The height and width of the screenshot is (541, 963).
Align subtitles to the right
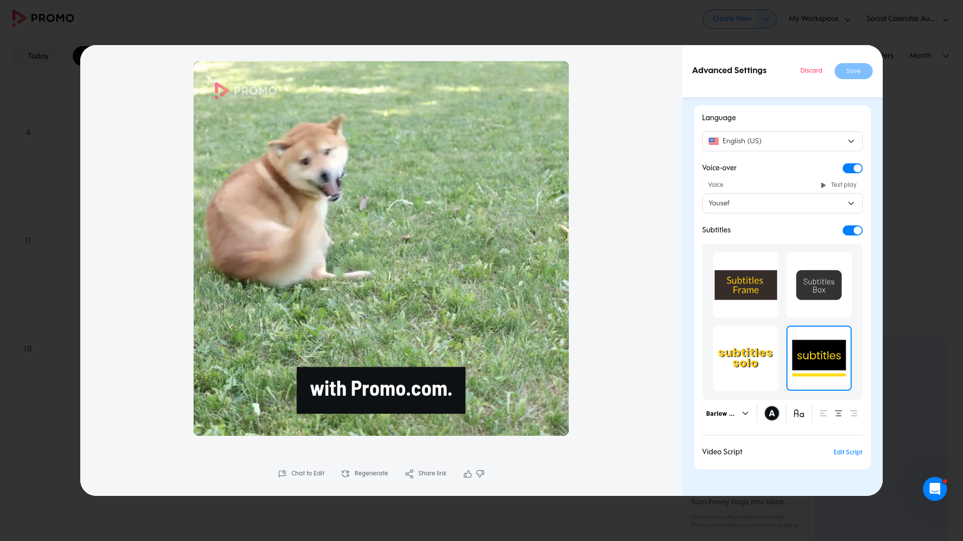[x=854, y=414]
